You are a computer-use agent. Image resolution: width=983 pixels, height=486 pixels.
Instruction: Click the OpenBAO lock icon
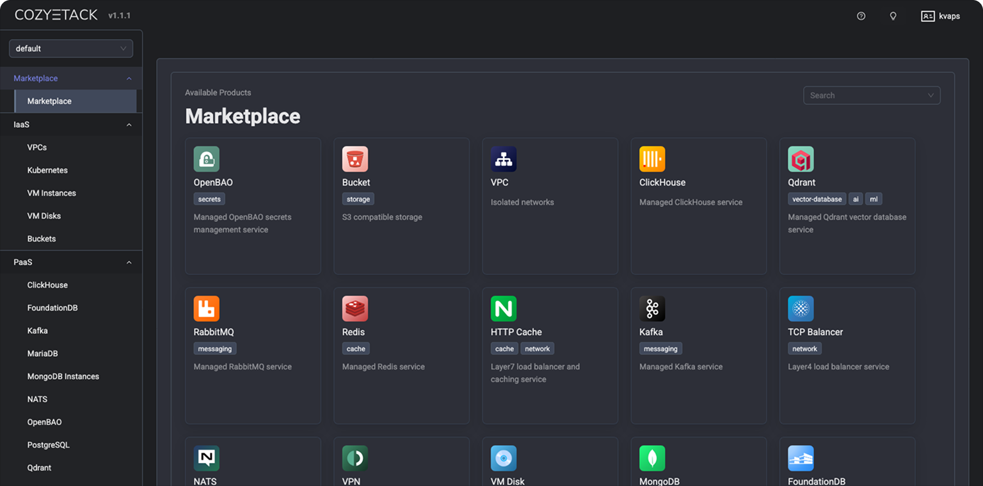[x=206, y=159]
